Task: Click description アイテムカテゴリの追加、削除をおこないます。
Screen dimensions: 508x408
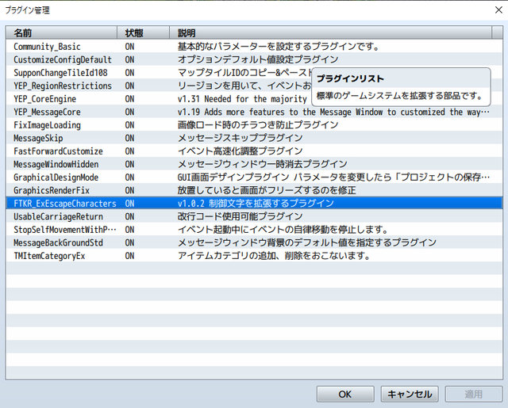Action: coord(274,256)
